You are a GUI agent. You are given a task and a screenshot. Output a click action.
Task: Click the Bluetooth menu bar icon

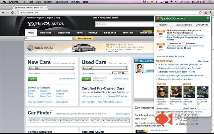click(156, 2)
